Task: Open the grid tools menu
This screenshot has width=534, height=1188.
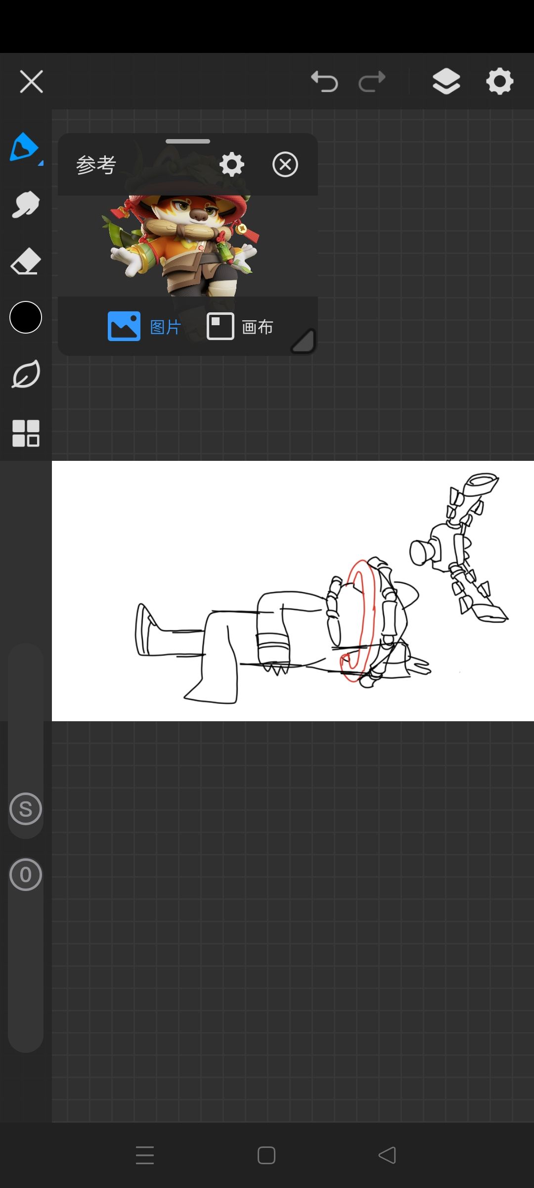Action: tap(26, 433)
